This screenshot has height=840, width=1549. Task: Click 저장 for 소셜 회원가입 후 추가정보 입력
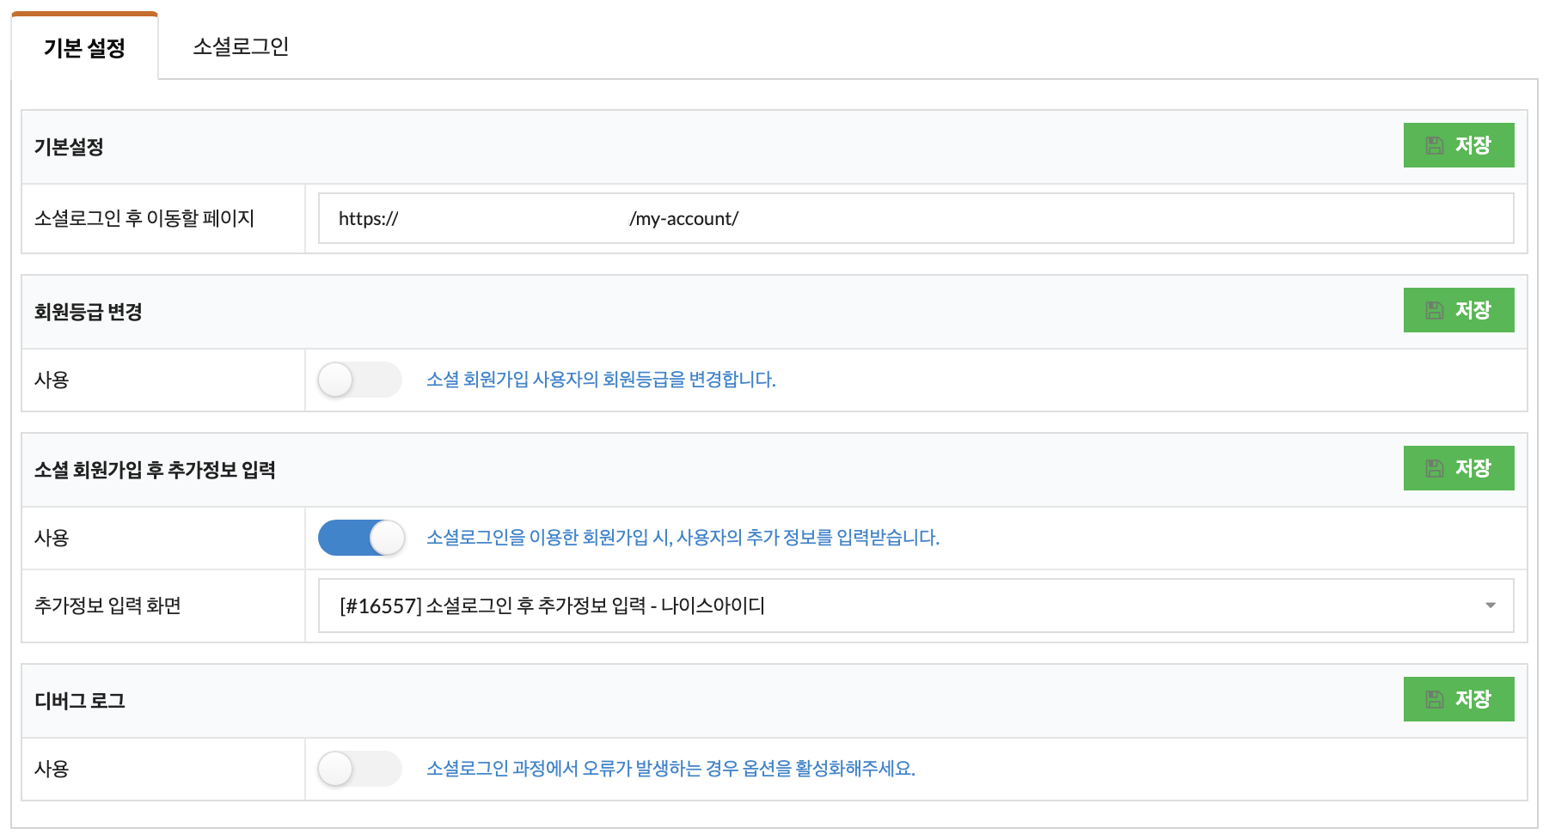tap(1459, 468)
